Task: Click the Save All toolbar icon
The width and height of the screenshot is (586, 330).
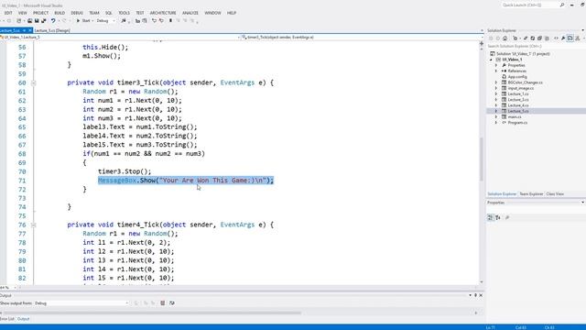Action: (43, 21)
